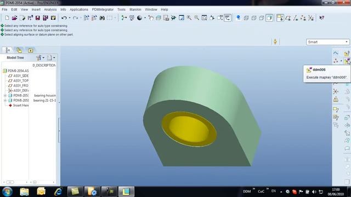Expand the bearing 21-15-1 component node
The width and height of the screenshot is (351, 197).
(5, 101)
